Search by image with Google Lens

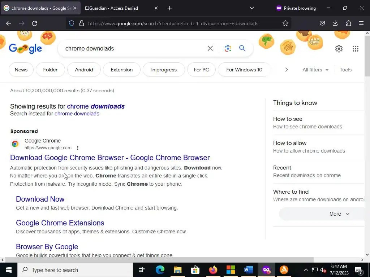(228, 48)
